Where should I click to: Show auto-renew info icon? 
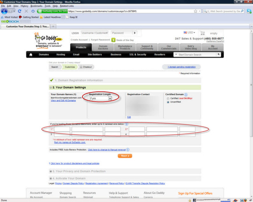click(128, 150)
